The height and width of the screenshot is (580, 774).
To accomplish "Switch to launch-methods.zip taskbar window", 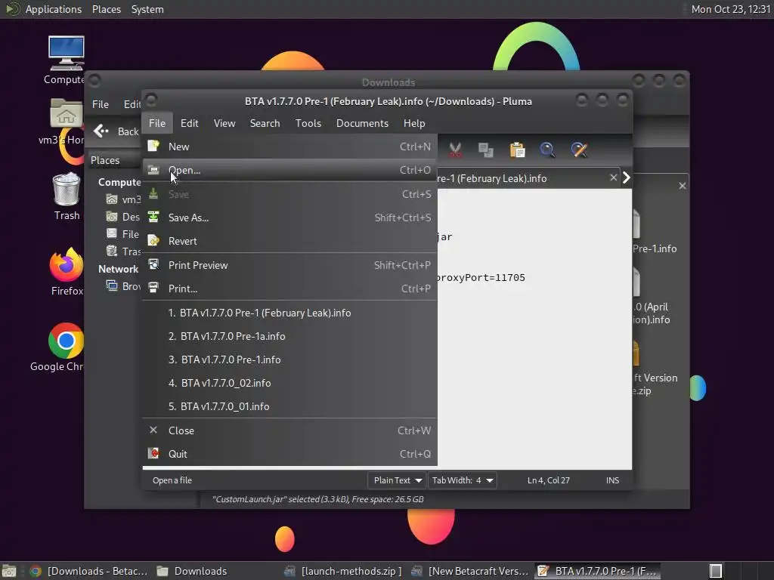I will (344, 571).
